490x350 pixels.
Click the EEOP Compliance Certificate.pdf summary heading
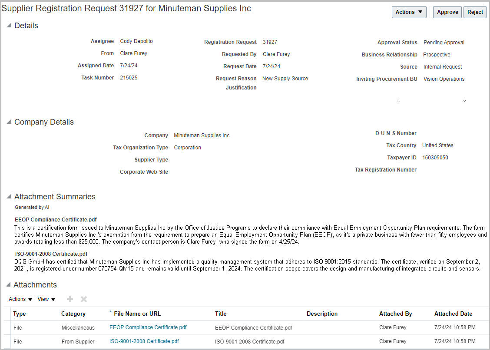pyautogui.click(x=56, y=219)
